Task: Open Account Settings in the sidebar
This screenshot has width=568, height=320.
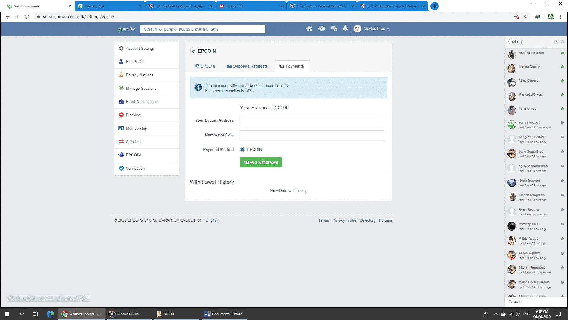Action: pyautogui.click(x=146, y=49)
